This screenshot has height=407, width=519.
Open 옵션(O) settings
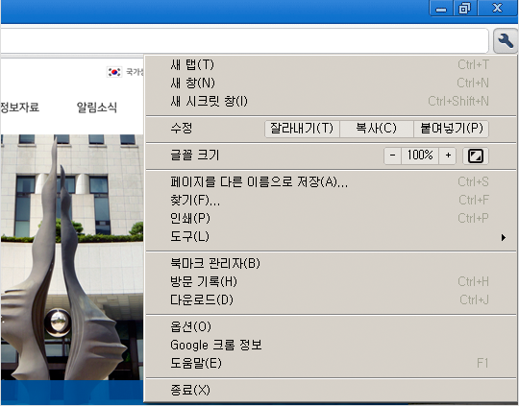coord(331,327)
